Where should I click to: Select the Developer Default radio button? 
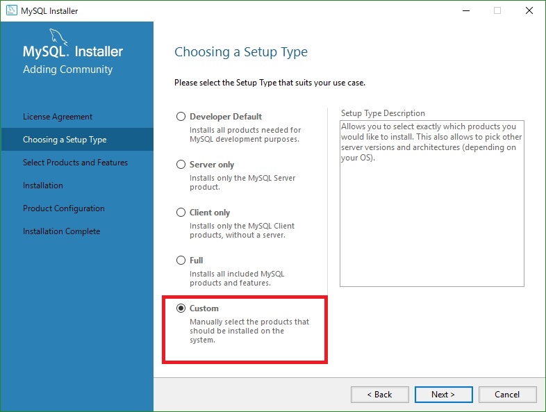[x=181, y=116]
